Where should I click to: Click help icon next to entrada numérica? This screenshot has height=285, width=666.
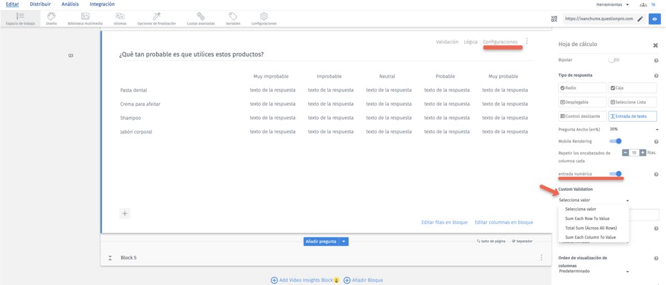[656, 174]
